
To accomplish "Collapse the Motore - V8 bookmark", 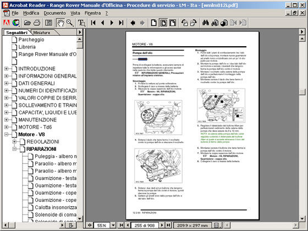I will pos(6,135).
